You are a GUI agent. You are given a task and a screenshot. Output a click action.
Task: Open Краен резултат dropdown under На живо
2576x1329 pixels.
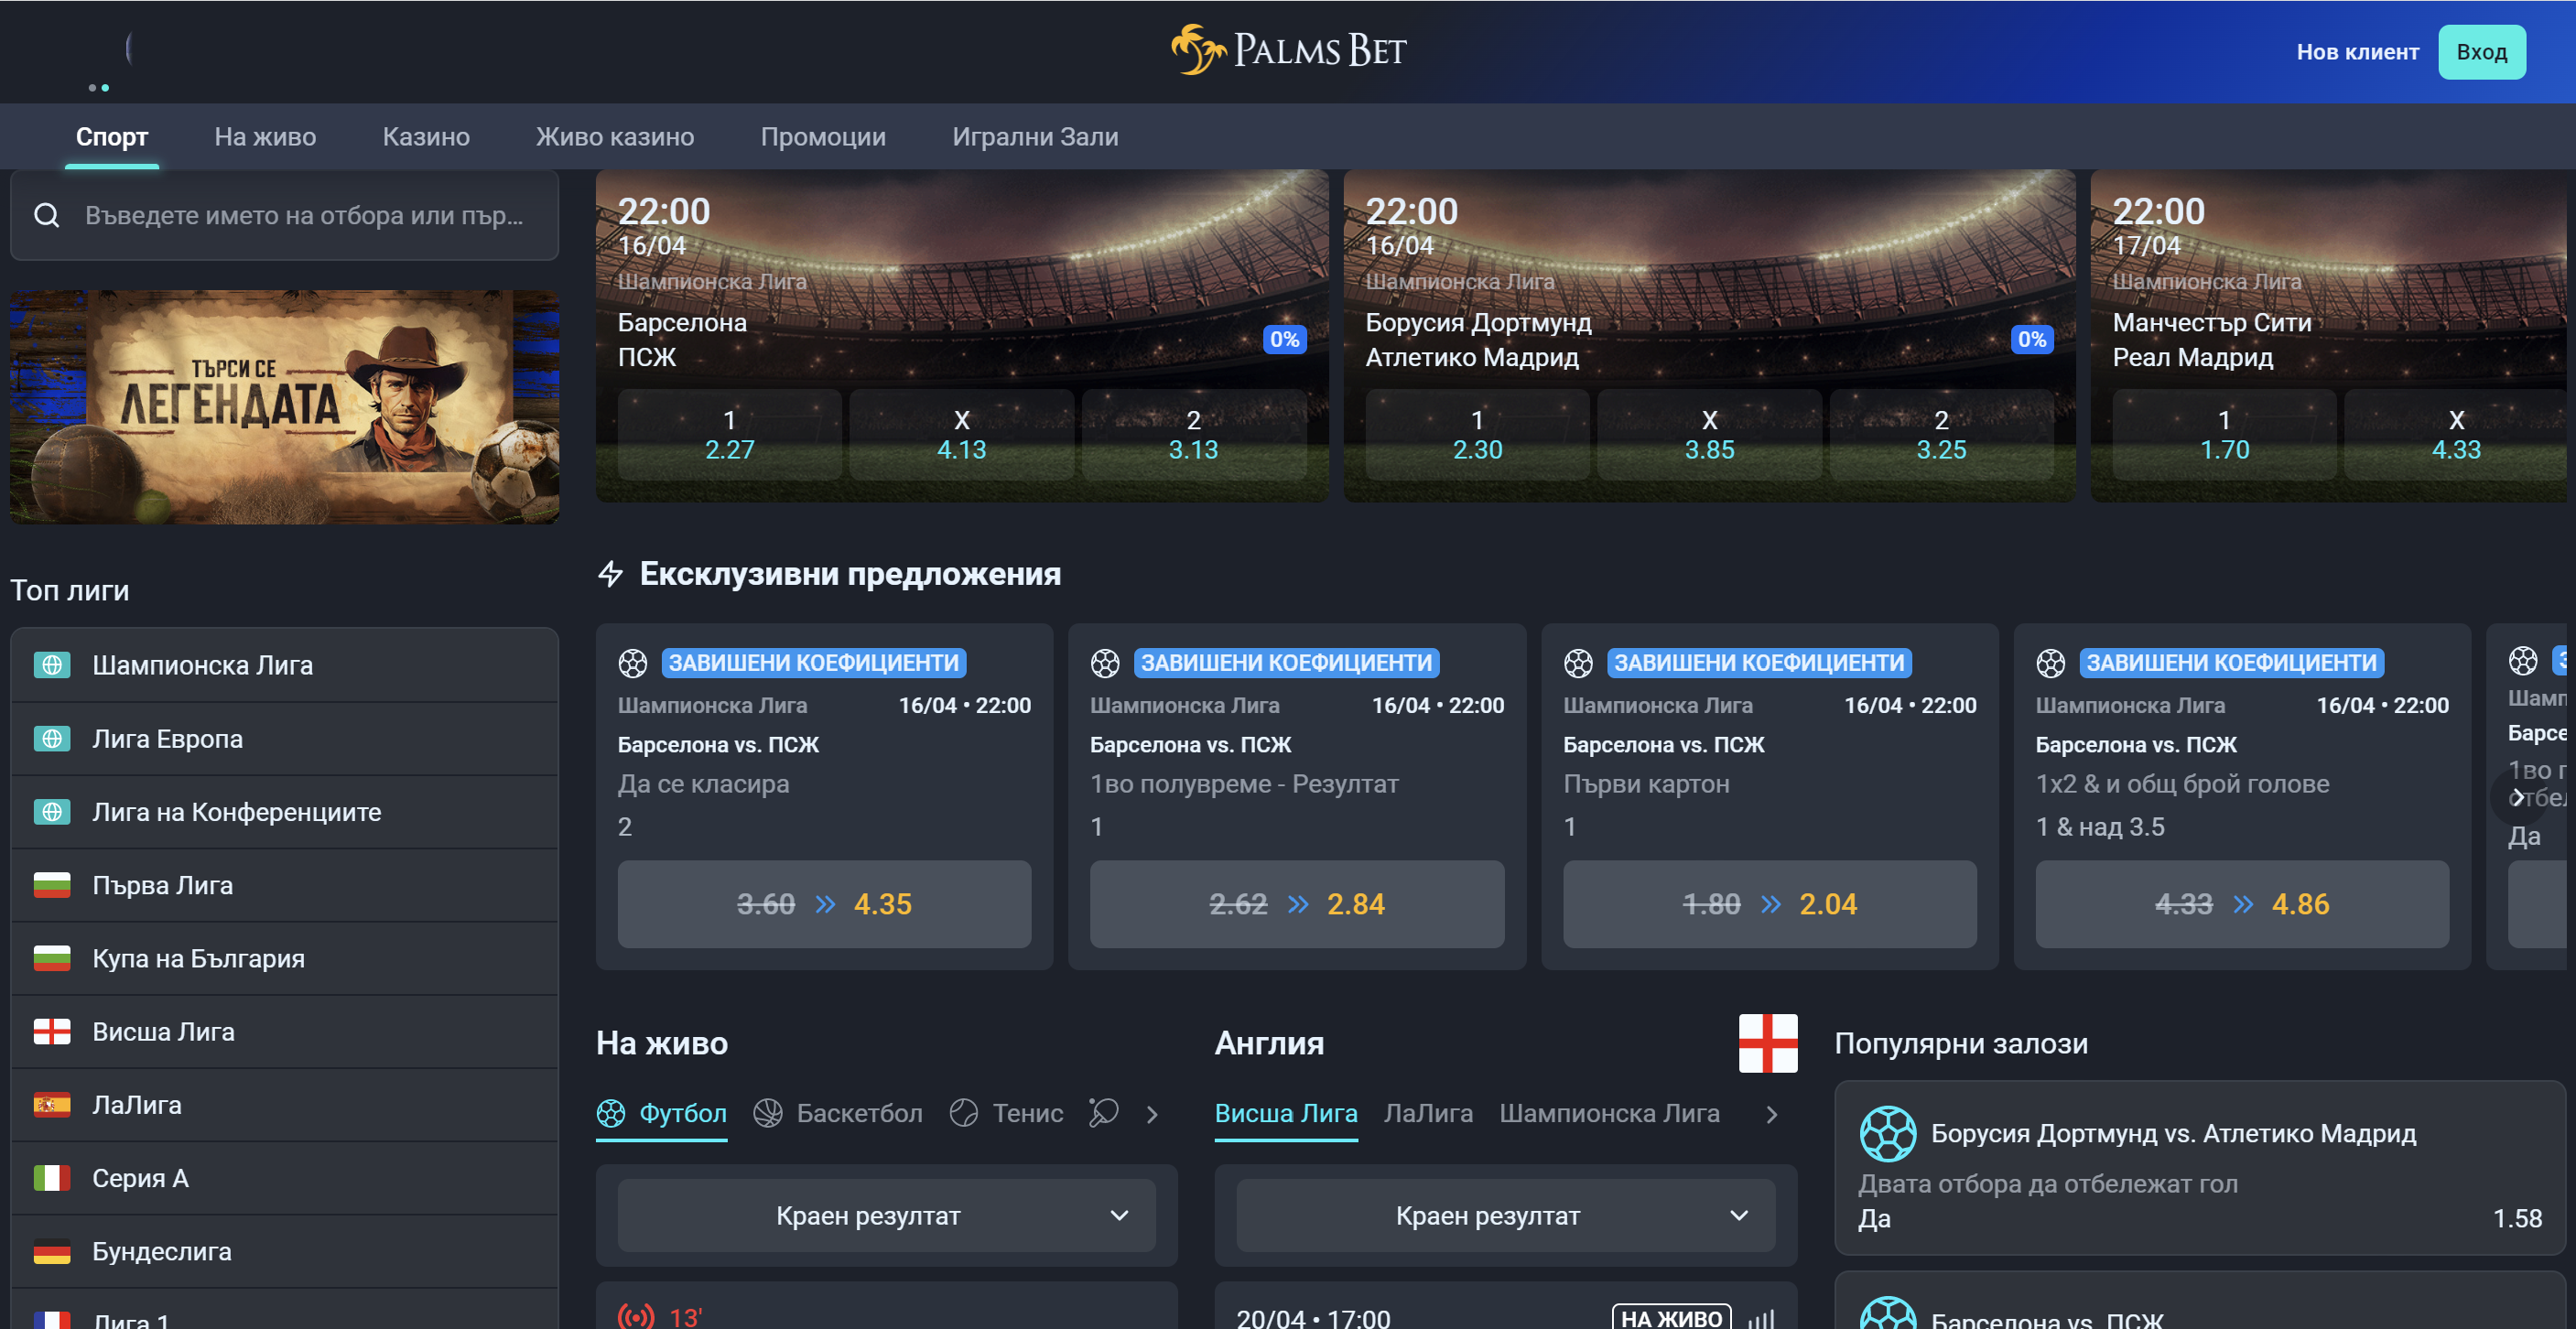886,1215
